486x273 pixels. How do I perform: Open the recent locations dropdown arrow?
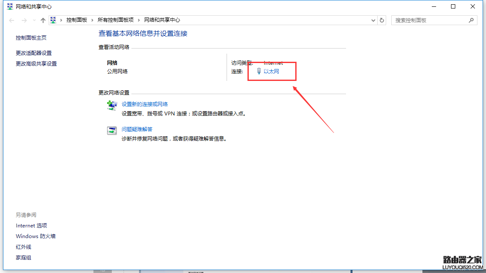pos(34,20)
